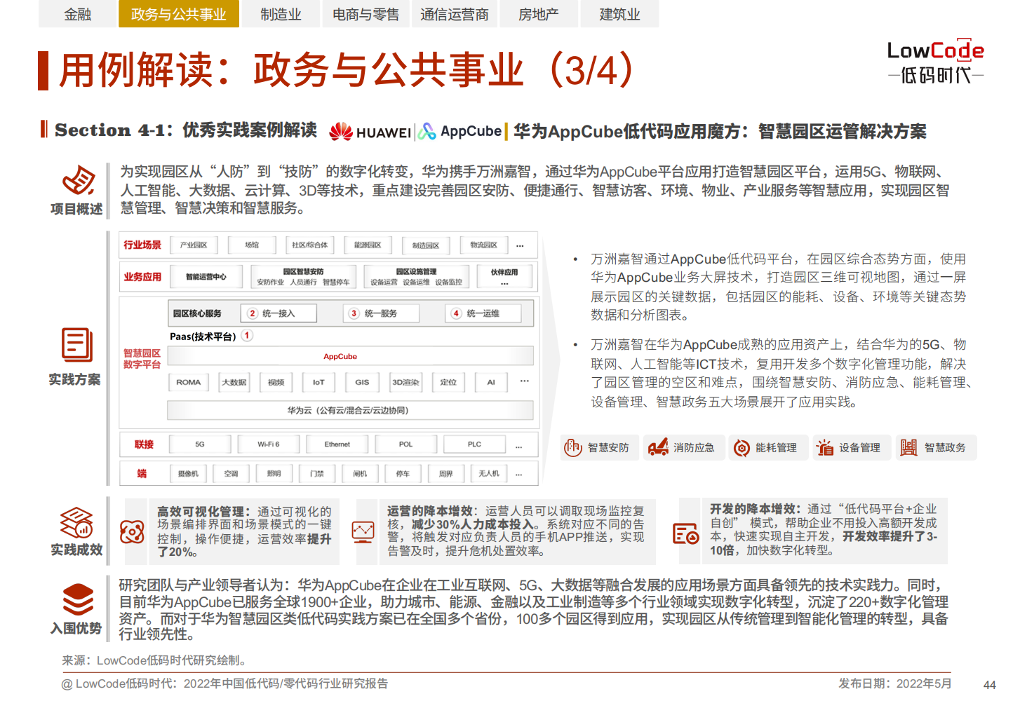Click the 实践方案 document icon
The width and height of the screenshot is (1013, 701).
pyautogui.click(x=76, y=345)
